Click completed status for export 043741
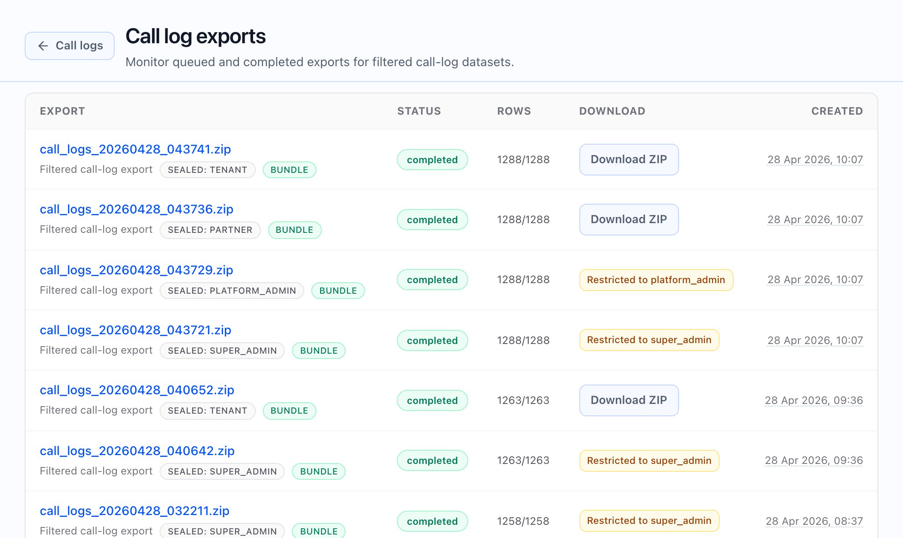 click(433, 160)
